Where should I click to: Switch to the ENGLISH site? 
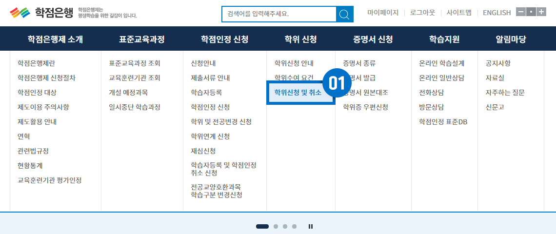click(x=496, y=13)
